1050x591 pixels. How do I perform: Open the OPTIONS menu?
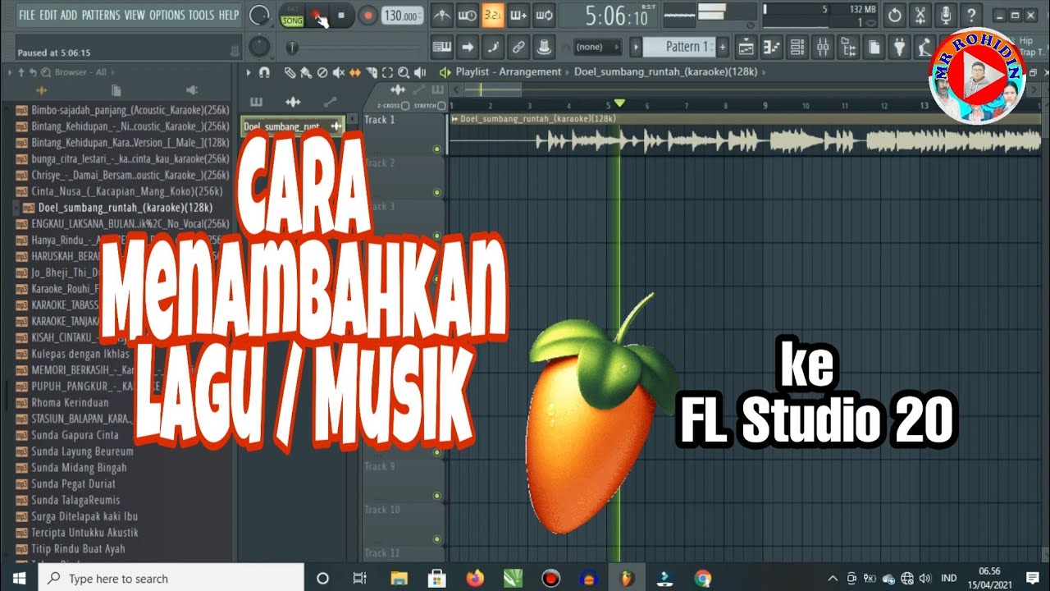tap(167, 15)
